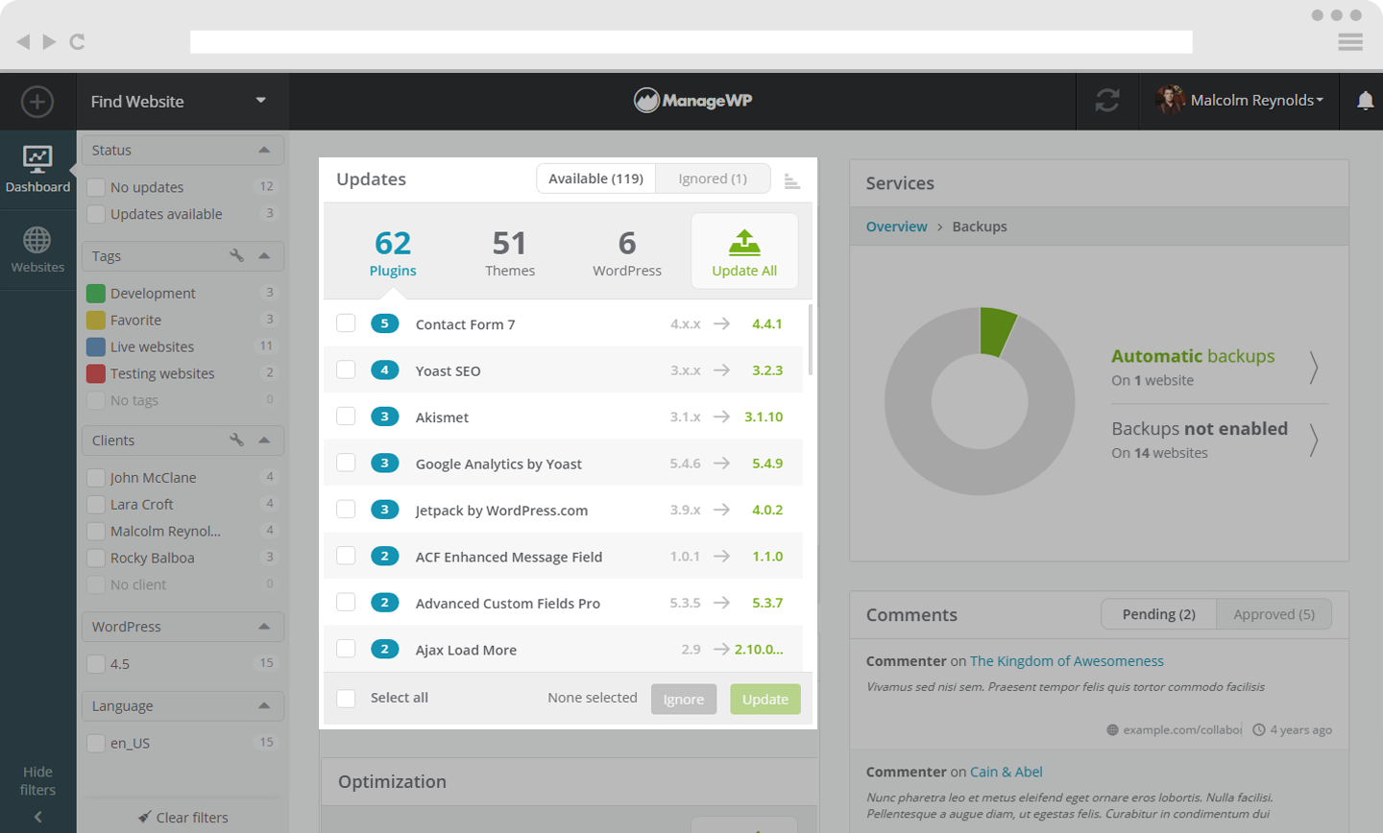Image resolution: width=1383 pixels, height=833 pixels.
Task: Open browser hamburger menu
Action: pyautogui.click(x=1350, y=41)
